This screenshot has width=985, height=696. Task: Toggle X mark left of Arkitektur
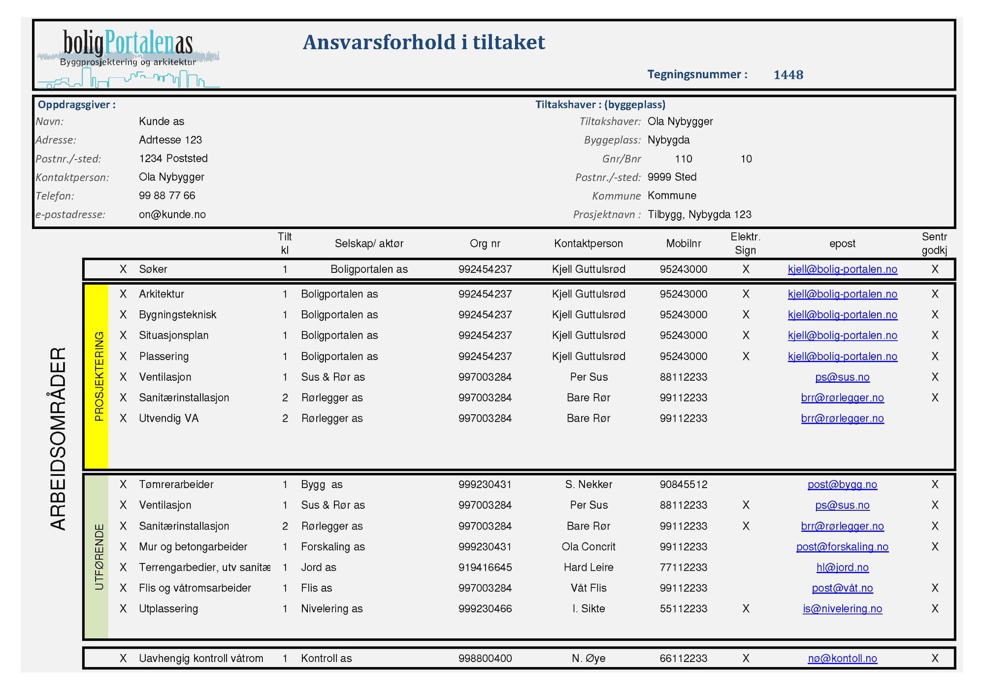click(x=123, y=294)
